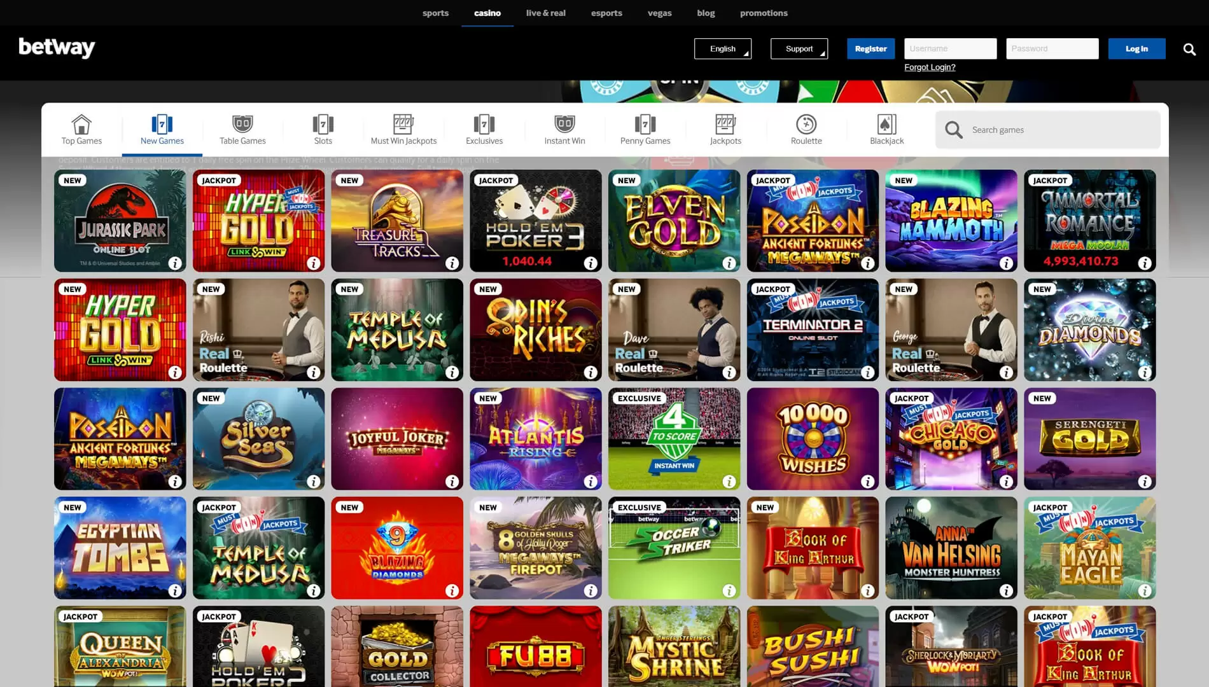
Task: Click the Betway logo
Action: coord(57,48)
